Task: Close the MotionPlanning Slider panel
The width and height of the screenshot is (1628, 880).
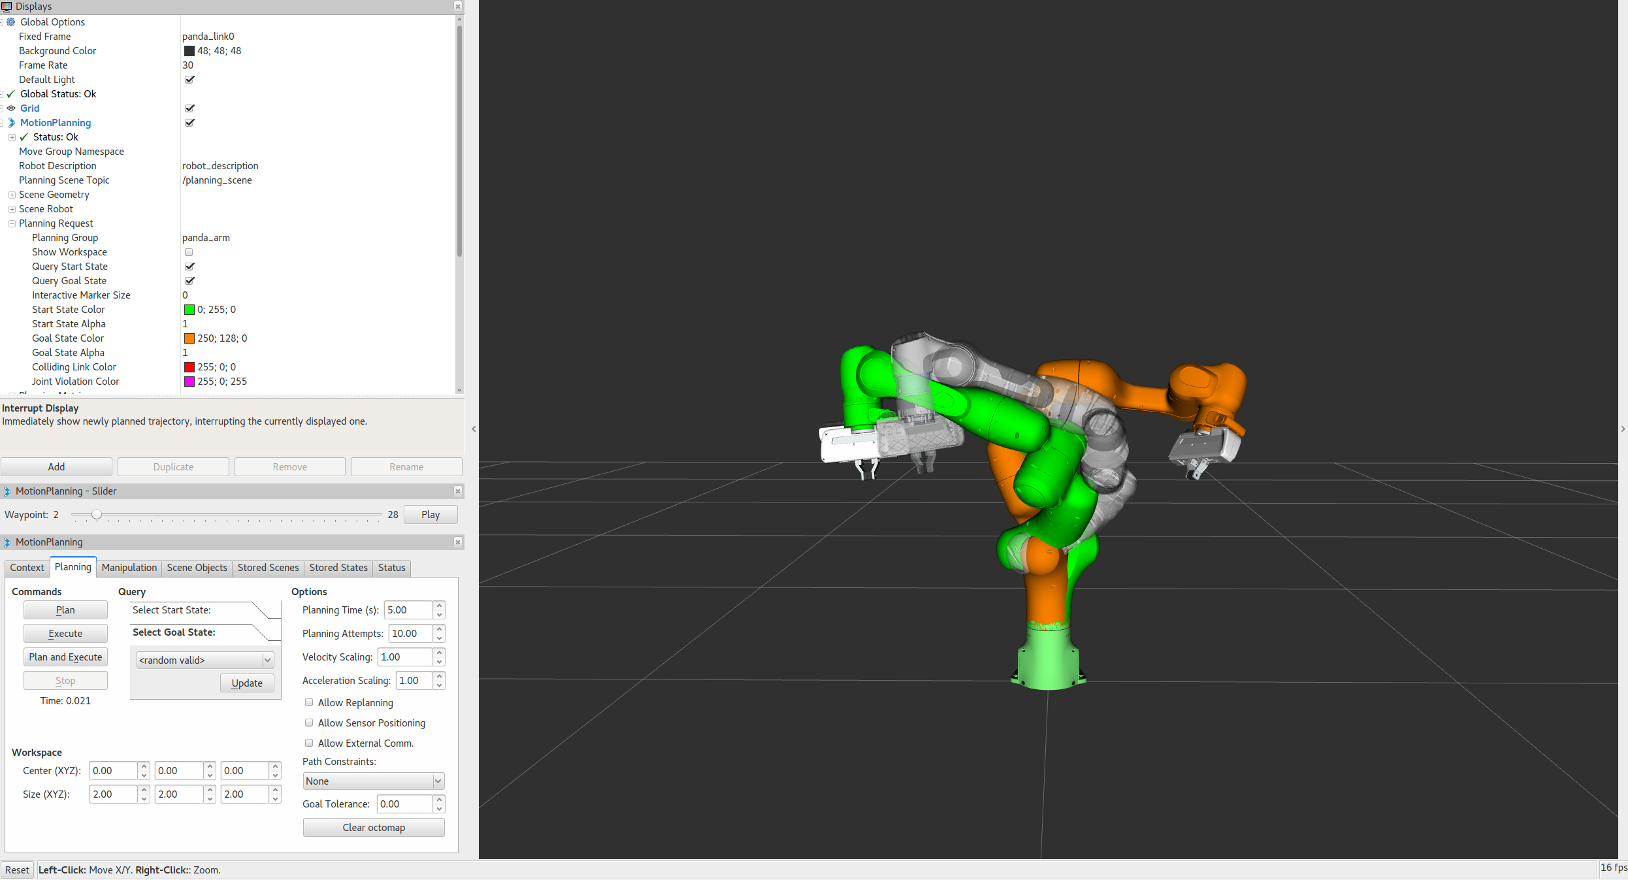Action: point(458,491)
